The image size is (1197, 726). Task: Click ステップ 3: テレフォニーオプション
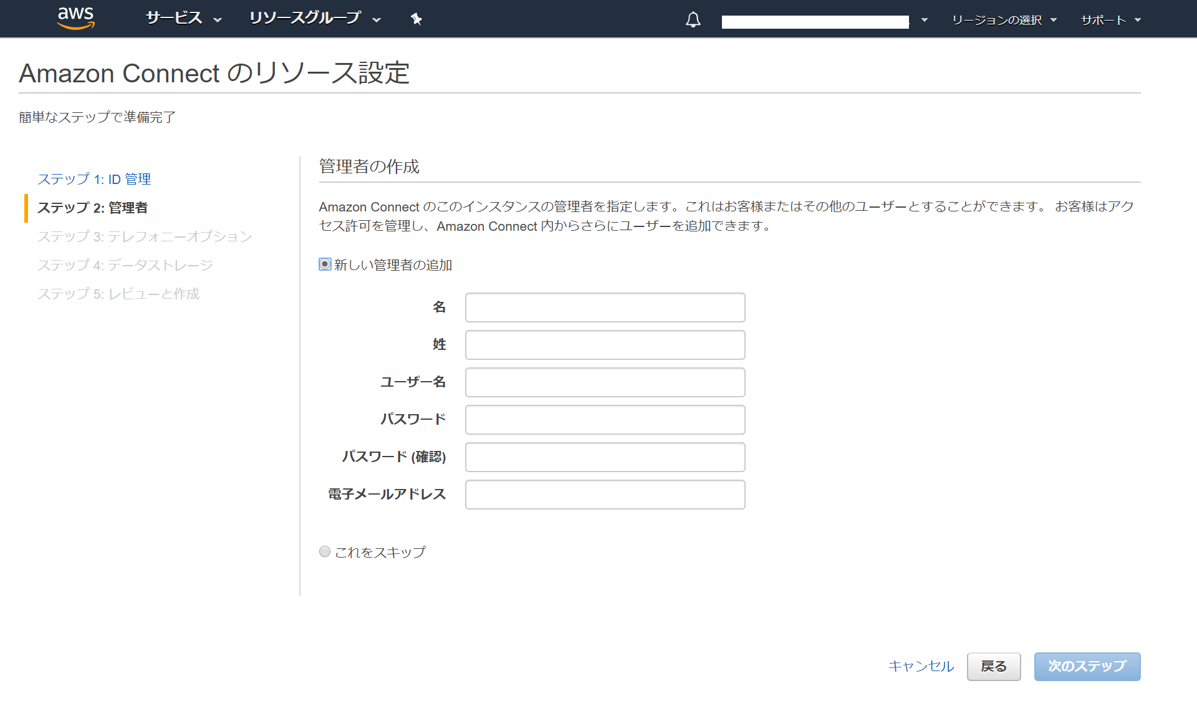point(145,236)
